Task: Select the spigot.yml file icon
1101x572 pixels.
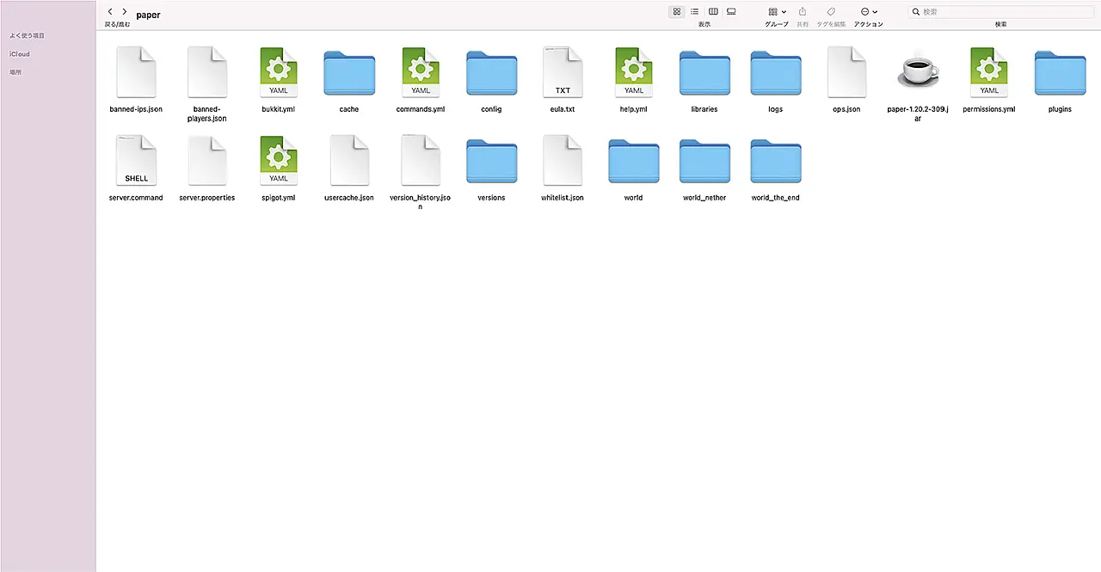Action: coord(278,161)
